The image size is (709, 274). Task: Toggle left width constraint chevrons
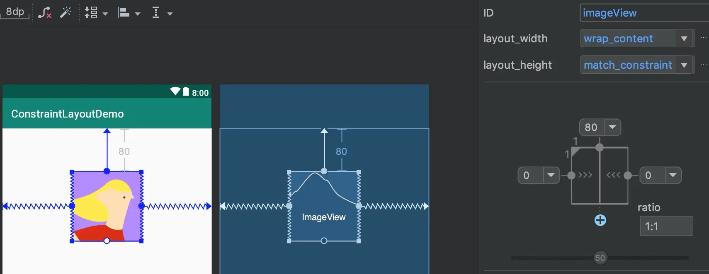click(x=585, y=175)
